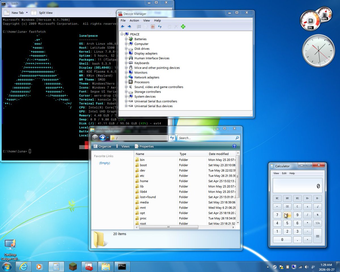This screenshot has width=340, height=272.
Task: Switch to command prompt taskbar icon
Action: pos(122,267)
